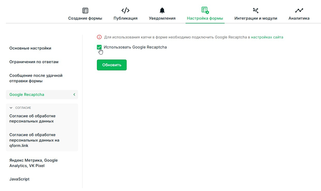Image resolution: width=321 pixels, height=191 pixels.
Task: Click the analytics line chart icon
Action: 299,10
